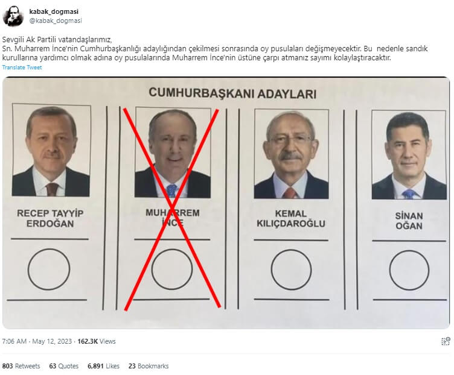Open the ballot image attached to tweet

pyautogui.click(x=226, y=203)
